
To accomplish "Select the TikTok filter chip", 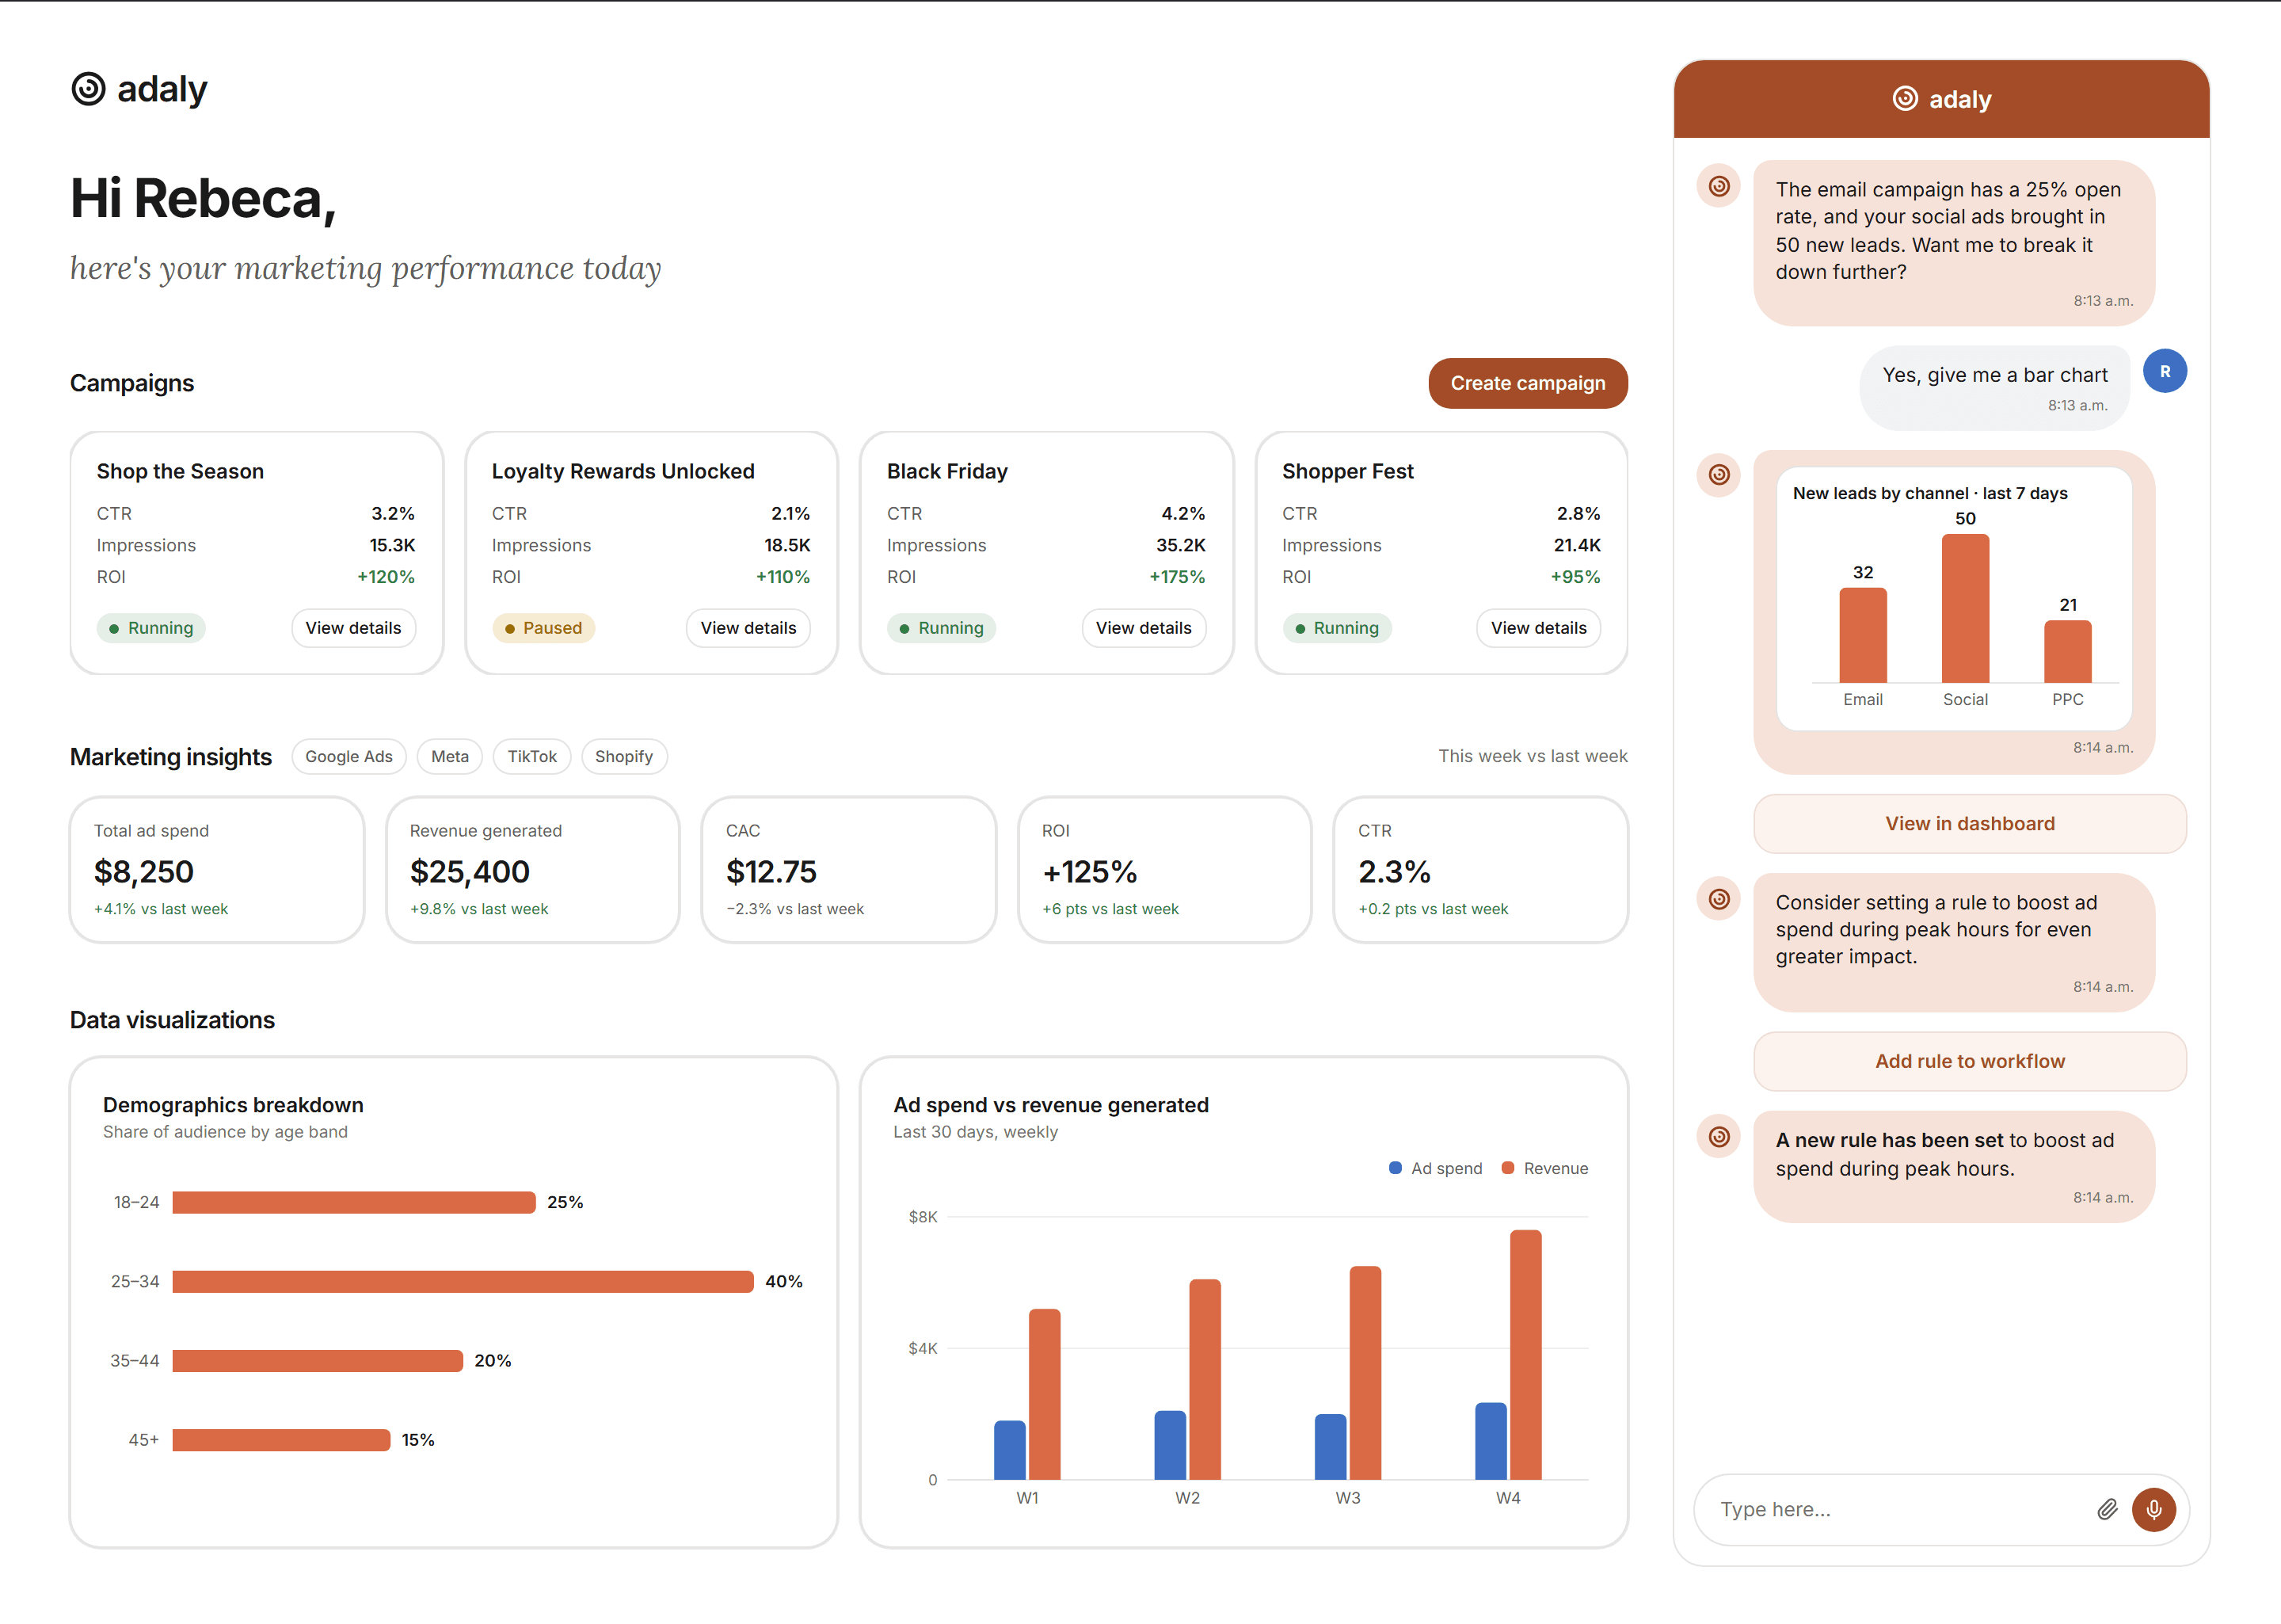I will pos(531,756).
